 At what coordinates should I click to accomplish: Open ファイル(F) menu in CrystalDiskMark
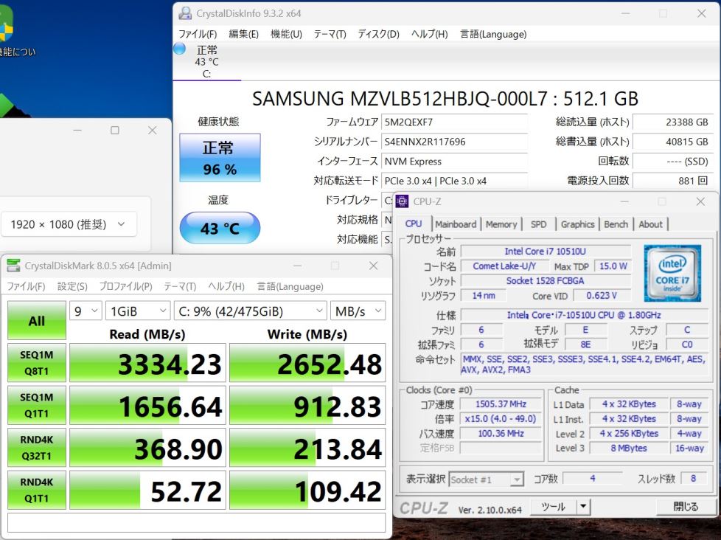(x=26, y=286)
